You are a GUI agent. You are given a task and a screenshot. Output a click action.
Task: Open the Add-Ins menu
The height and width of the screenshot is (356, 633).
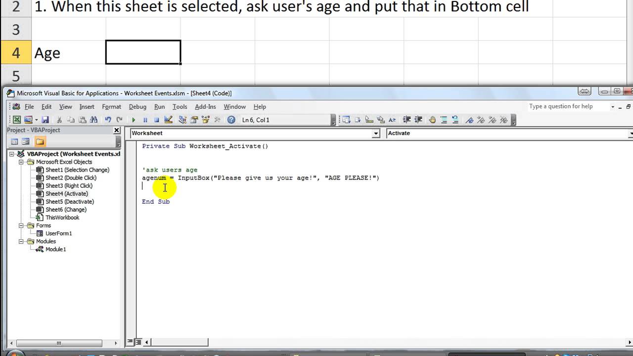[205, 106]
